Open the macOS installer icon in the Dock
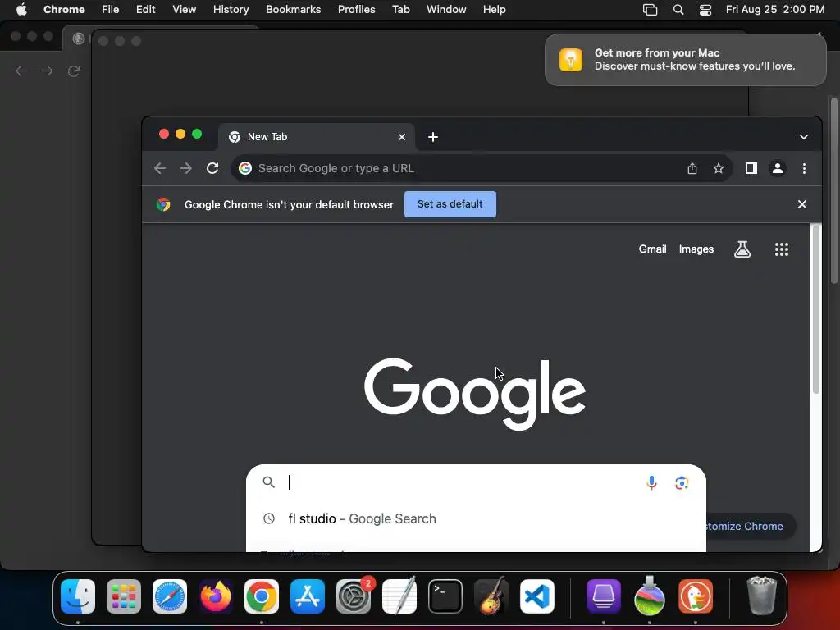840x630 pixels. point(650,596)
